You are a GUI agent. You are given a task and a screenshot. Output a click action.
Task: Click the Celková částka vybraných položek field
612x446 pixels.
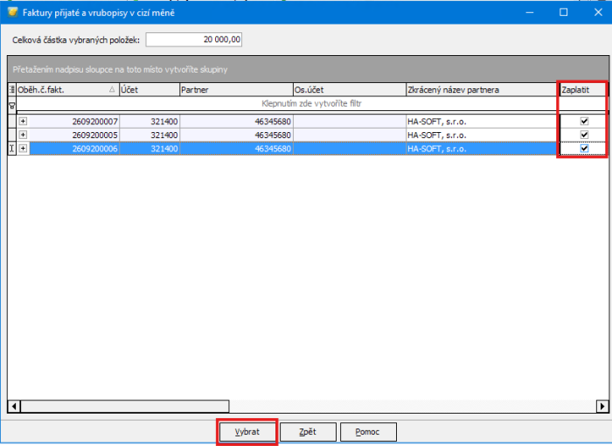tap(194, 39)
